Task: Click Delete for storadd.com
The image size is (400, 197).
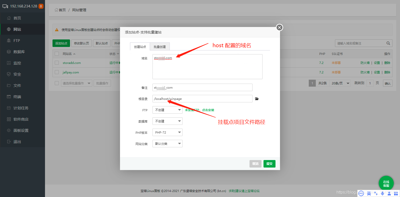Action: 387,63
